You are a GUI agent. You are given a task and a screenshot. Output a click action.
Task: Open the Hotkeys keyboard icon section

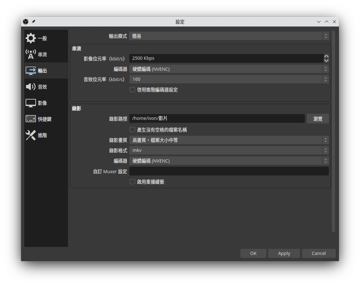coord(31,119)
